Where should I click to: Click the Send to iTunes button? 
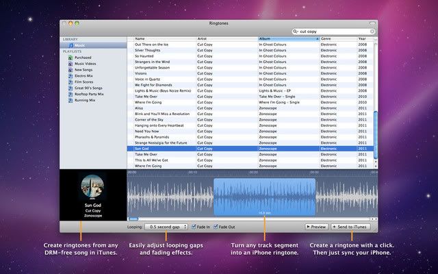click(x=350, y=227)
